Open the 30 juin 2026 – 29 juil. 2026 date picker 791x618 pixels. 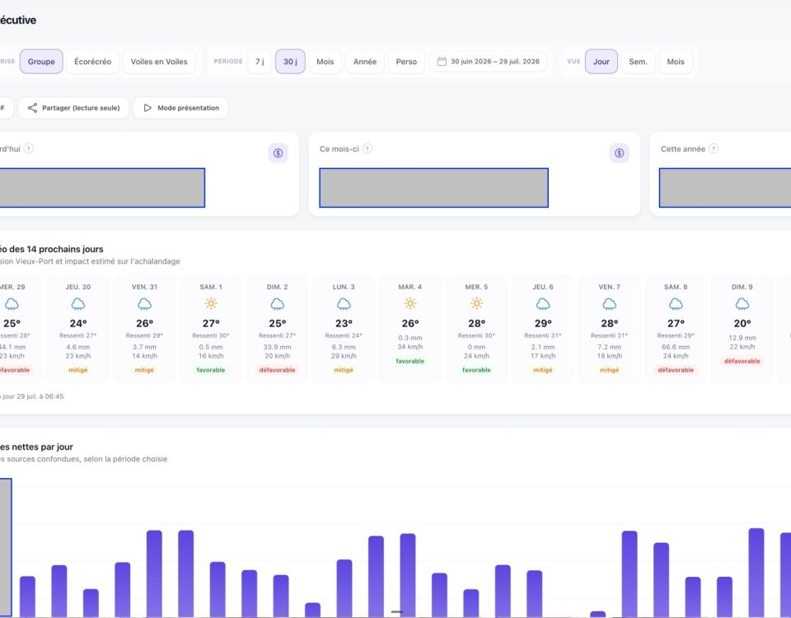coord(489,62)
